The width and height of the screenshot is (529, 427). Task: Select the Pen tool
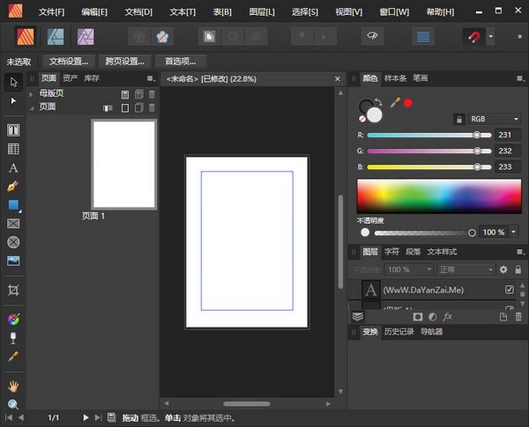[13, 187]
